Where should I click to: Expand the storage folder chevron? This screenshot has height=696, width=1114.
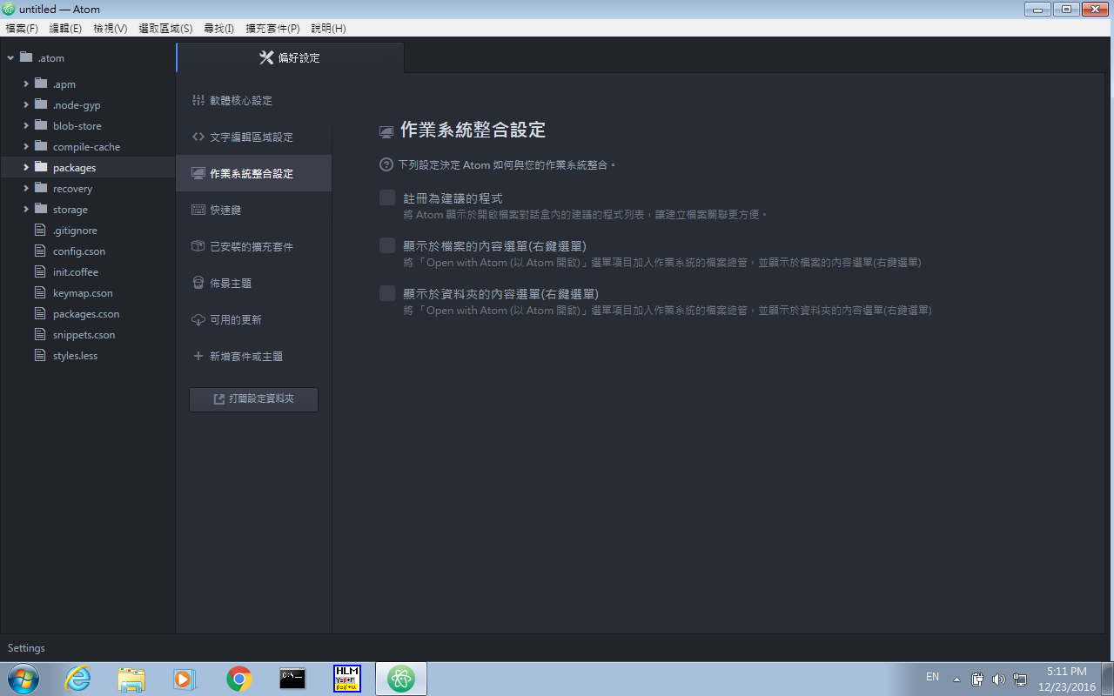(x=26, y=209)
